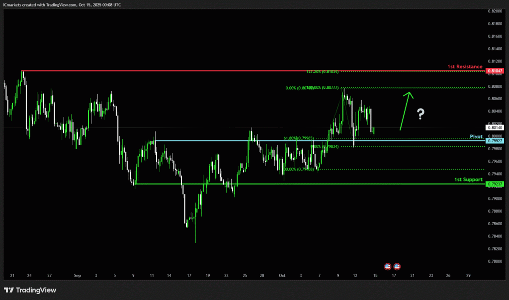Screen dimensions: 509x300
Task: Click the 127.20% Fibonacci level label
Action: pyautogui.click(x=322, y=72)
